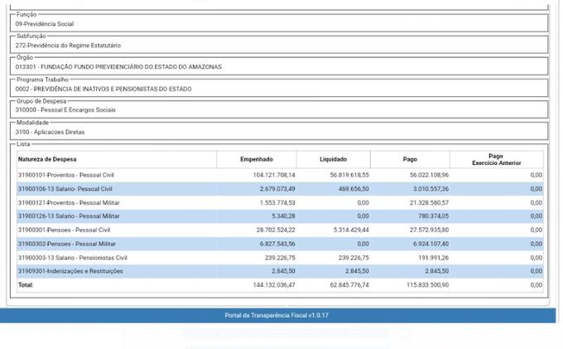Image resolution: width=563 pixels, height=349 pixels.
Task: Select the 31900302-Pensoes - Pessoal Militar row
Action: point(66,244)
